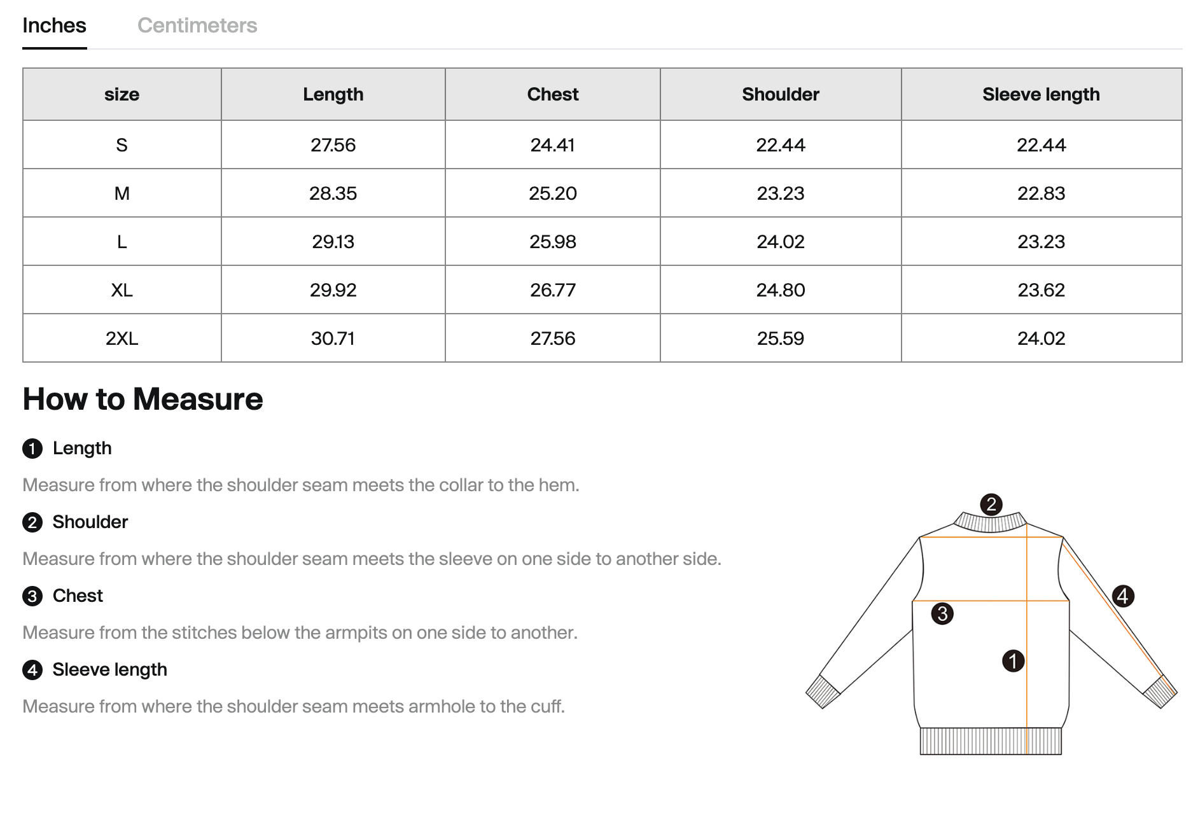Select the Inches tab

click(54, 25)
